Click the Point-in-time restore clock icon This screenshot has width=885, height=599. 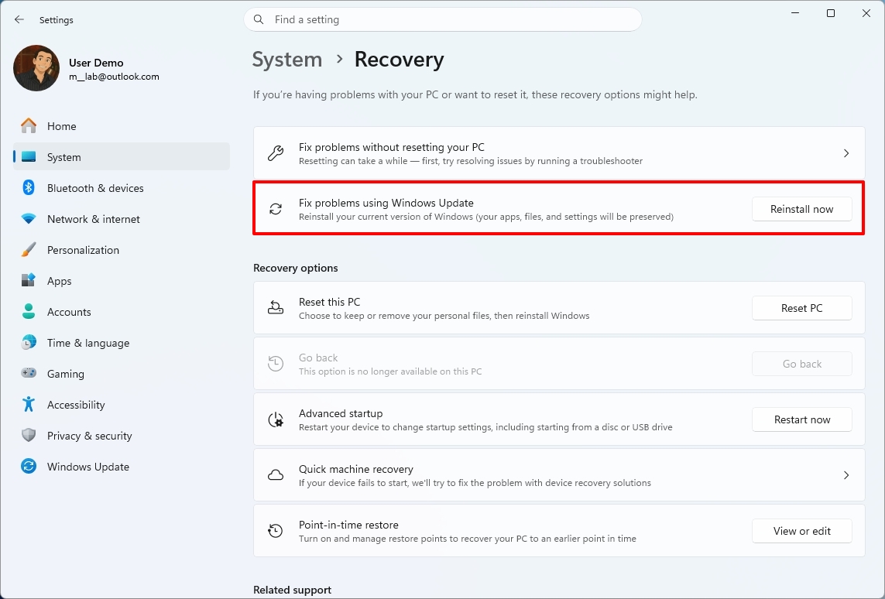(x=276, y=531)
